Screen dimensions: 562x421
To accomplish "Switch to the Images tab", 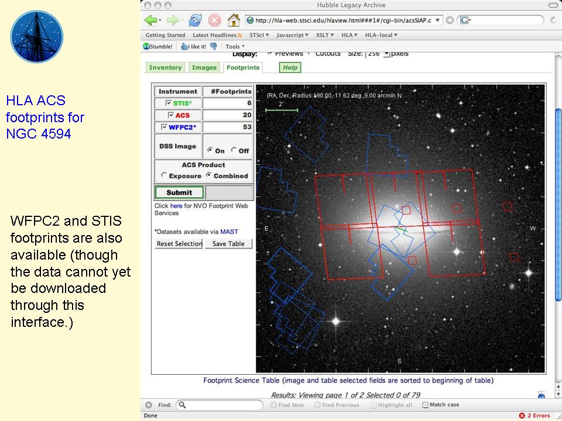I will (x=204, y=67).
